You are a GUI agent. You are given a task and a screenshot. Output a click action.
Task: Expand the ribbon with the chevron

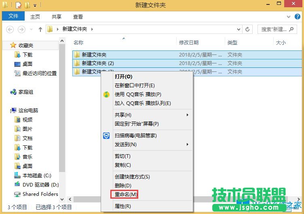click(289, 17)
